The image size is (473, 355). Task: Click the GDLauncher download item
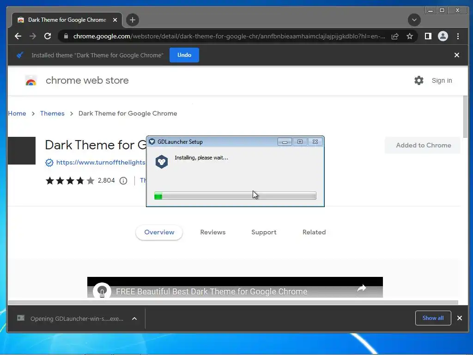point(77,319)
